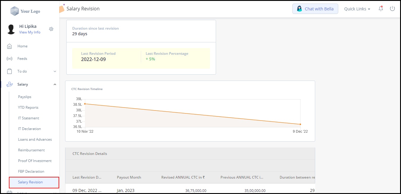Click the settings gear beside Hi Lipika
Screen dimensions: 401x194
click(x=51, y=29)
